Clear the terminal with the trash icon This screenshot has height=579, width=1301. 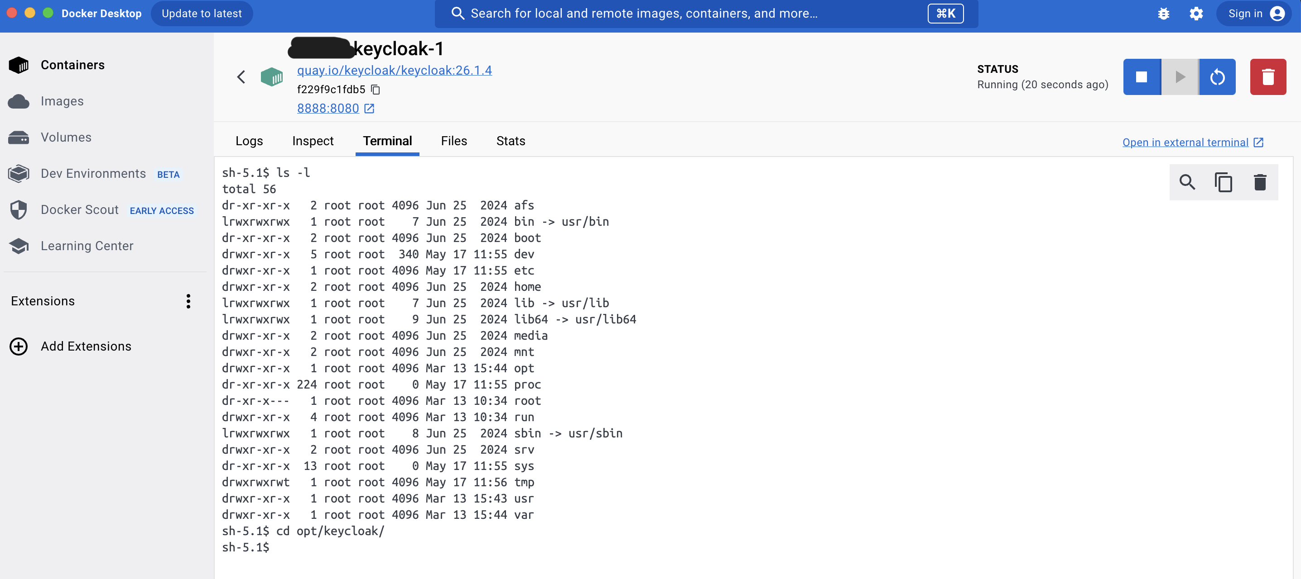pos(1260,182)
